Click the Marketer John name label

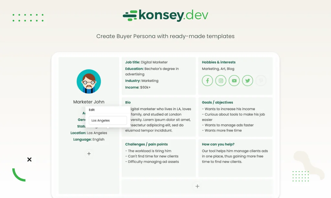coord(89,101)
